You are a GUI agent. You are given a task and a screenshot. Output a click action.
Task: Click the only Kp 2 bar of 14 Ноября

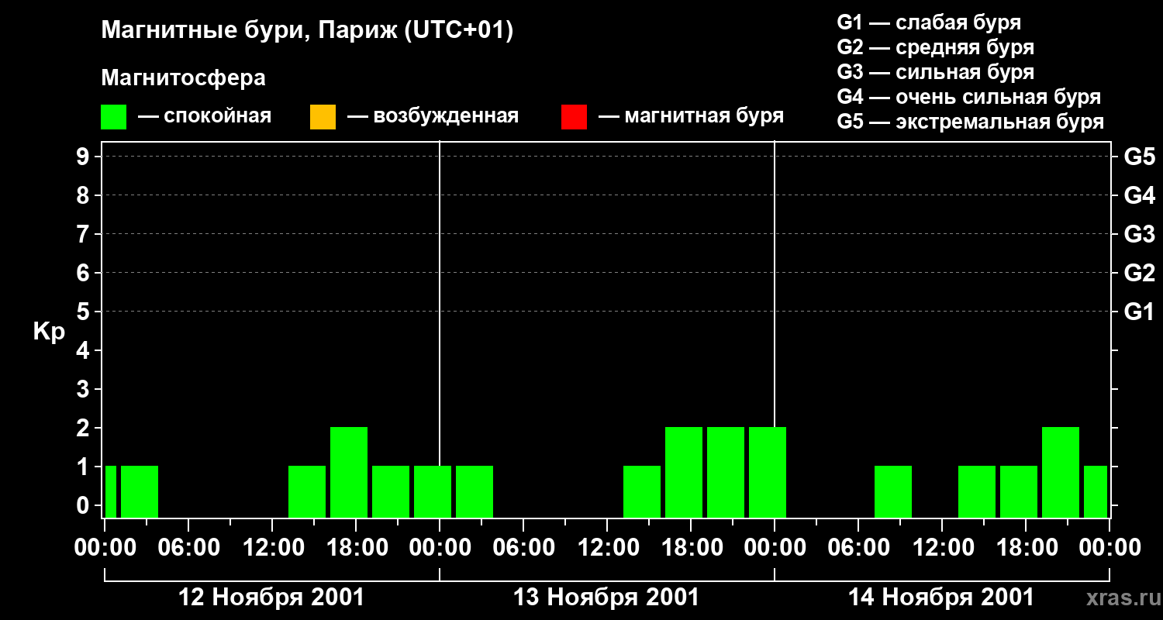click(x=1061, y=472)
